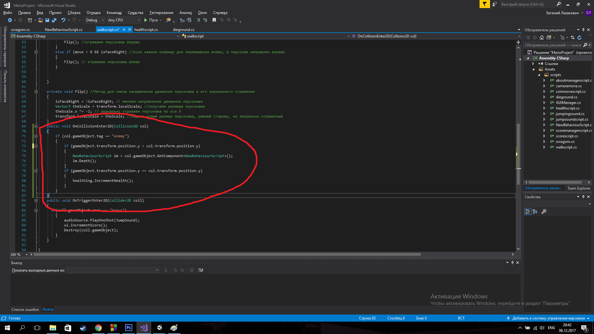
Task: Click the Property Pages wrench icon
Action: click(x=544, y=212)
